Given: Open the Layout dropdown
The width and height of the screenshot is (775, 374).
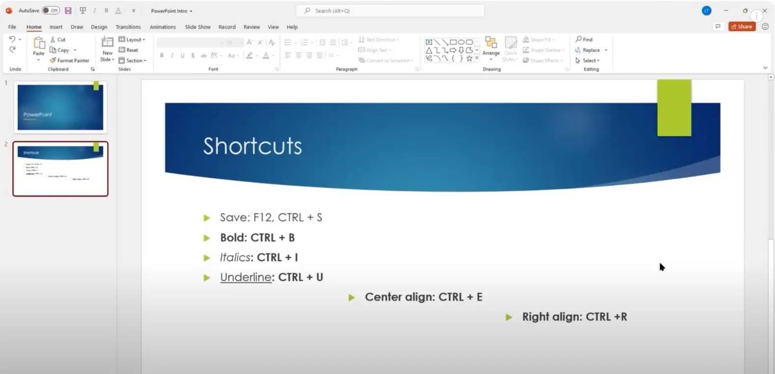Looking at the screenshot, I should (132, 39).
